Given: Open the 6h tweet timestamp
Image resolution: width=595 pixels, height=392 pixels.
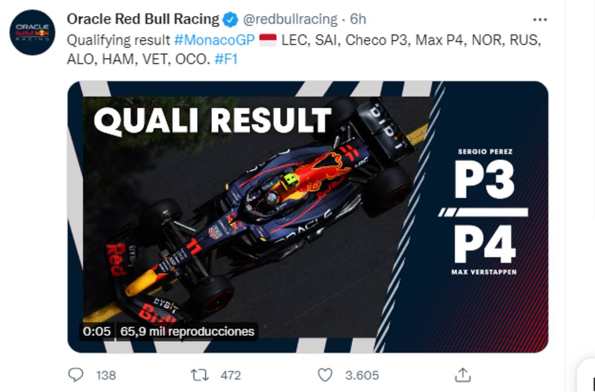Looking at the screenshot, I should click(x=358, y=19).
